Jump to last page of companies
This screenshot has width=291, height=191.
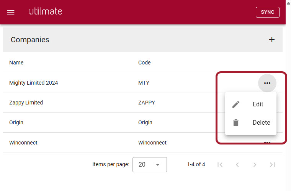[272, 165]
